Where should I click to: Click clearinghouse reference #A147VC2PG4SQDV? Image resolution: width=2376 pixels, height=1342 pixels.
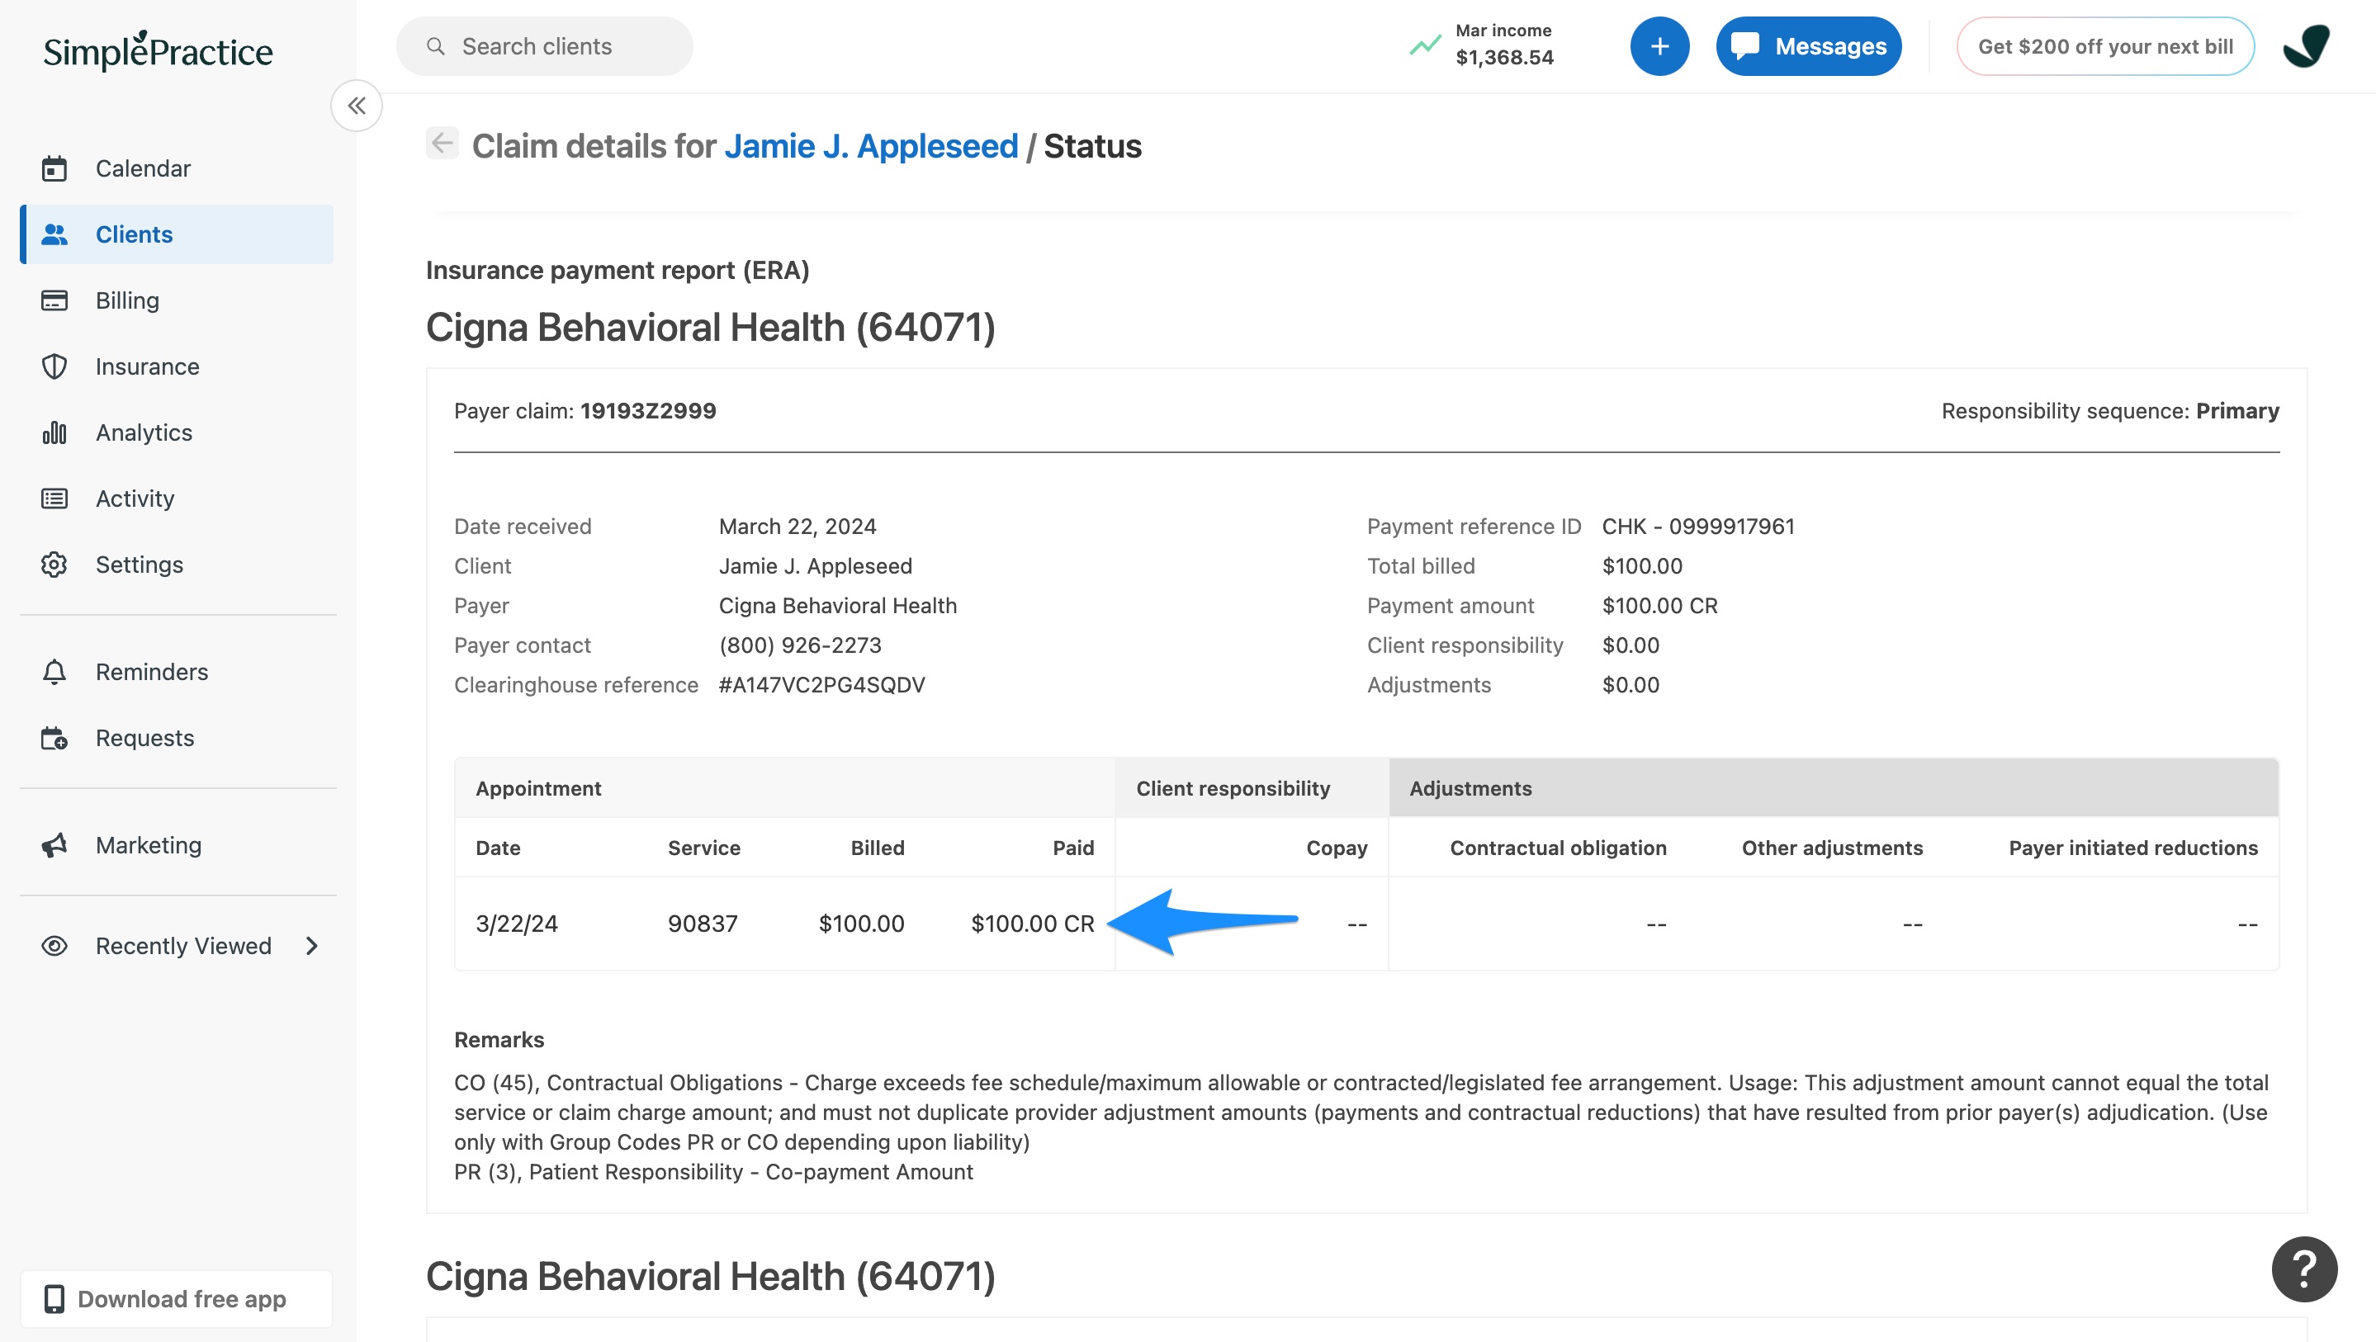pyautogui.click(x=821, y=685)
